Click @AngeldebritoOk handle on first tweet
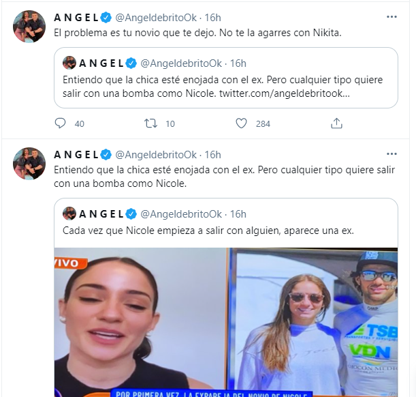 (x=156, y=18)
